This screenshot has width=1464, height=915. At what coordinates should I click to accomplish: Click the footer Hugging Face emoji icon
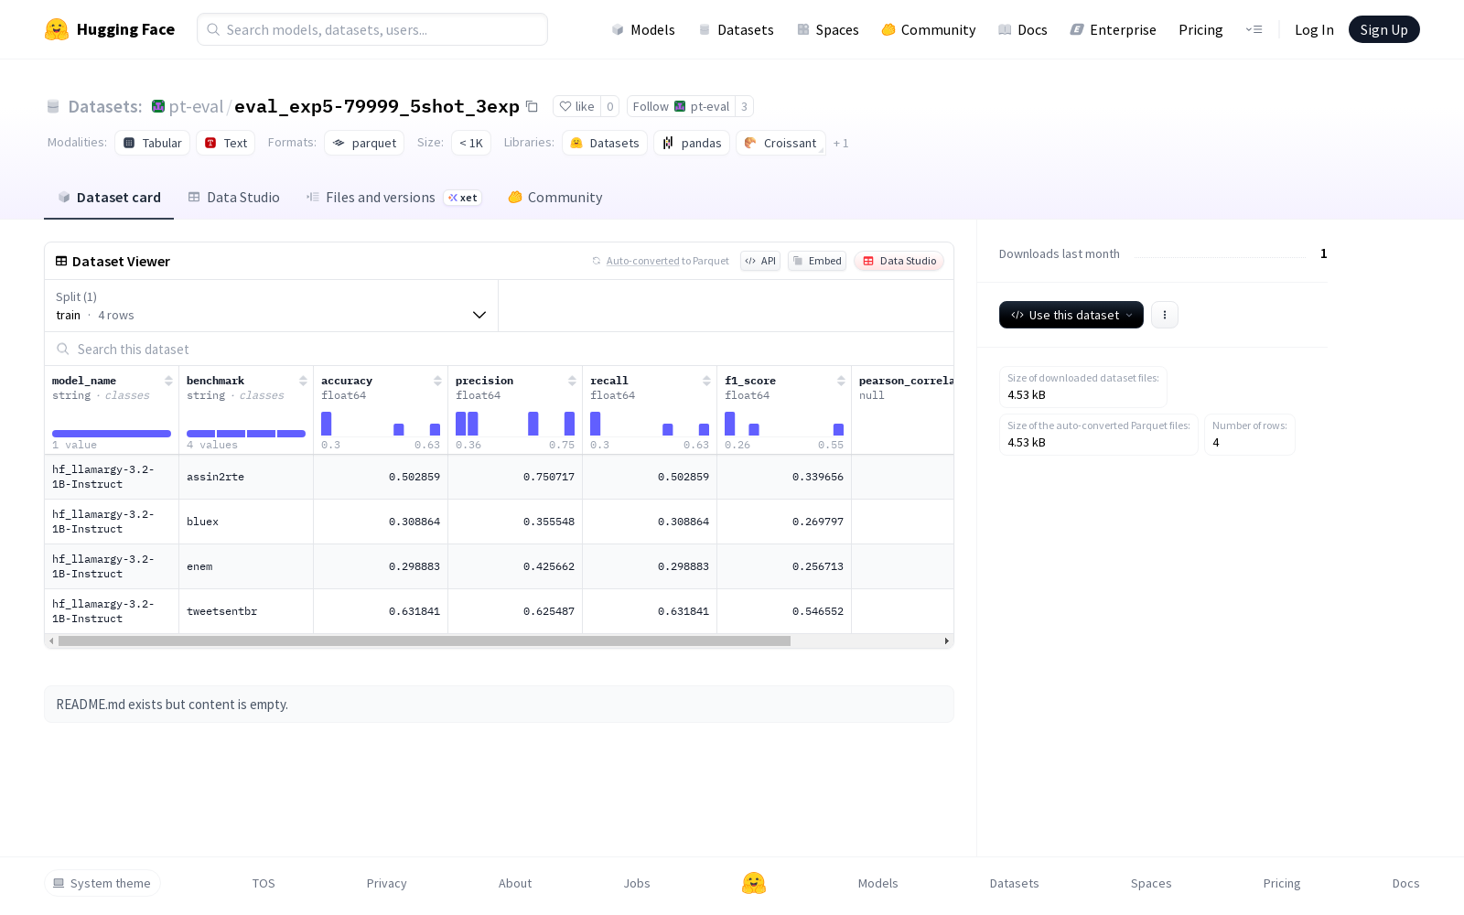tap(754, 883)
